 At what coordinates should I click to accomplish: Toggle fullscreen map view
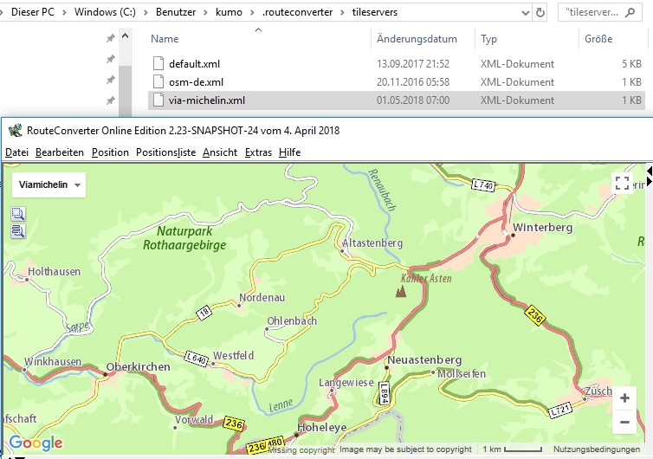[x=622, y=184]
